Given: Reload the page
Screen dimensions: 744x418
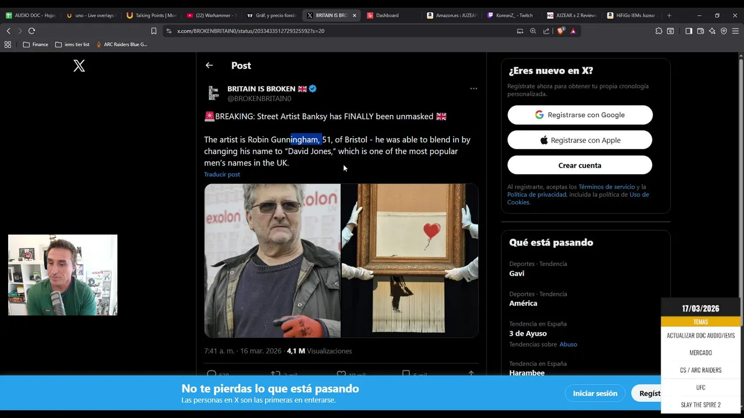Looking at the screenshot, I should (x=32, y=31).
